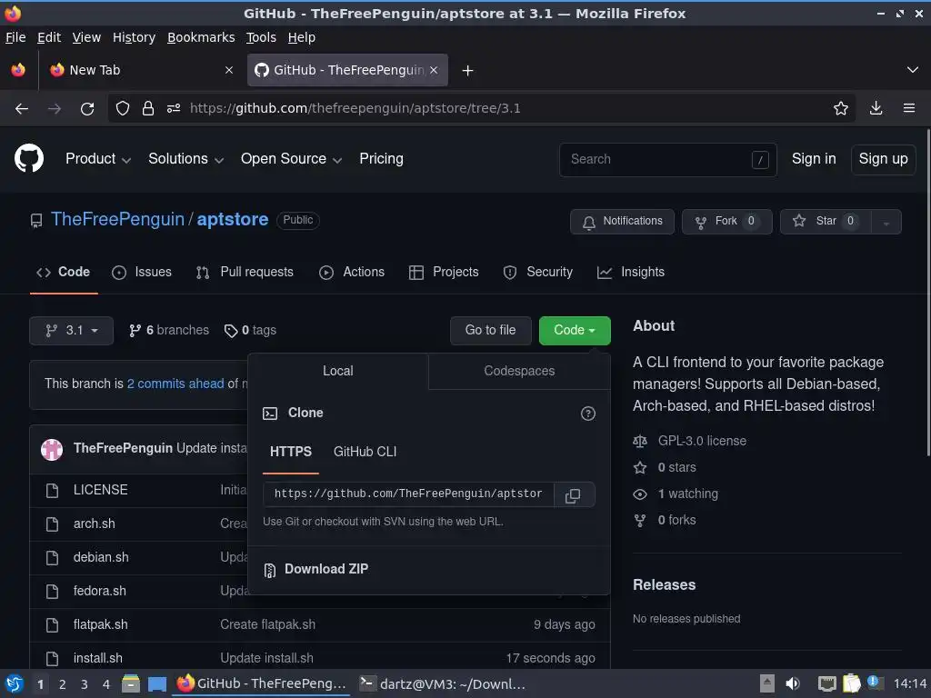The width and height of the screenshot is (931, 698).
Task: Expand the Solutions navigation dropdown
Action: pyautogui.click(x=185, y=159)
